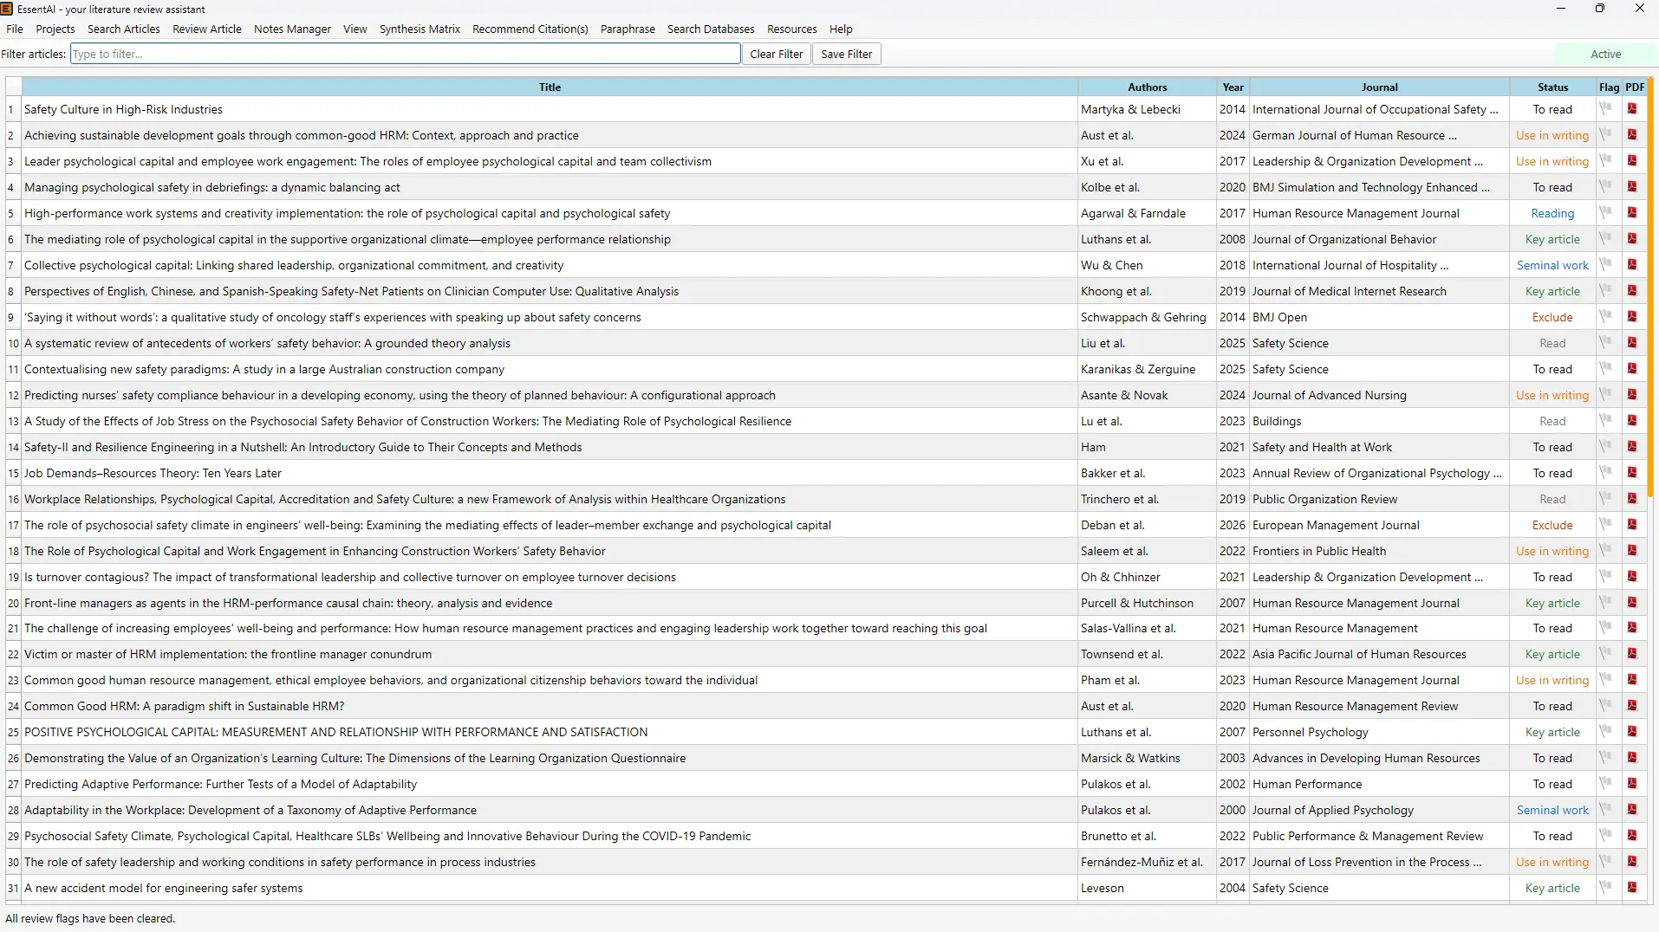Viewport: 1659px width, 932px height.
Task: Click the Active status indicator
Action: [1605, 54]
